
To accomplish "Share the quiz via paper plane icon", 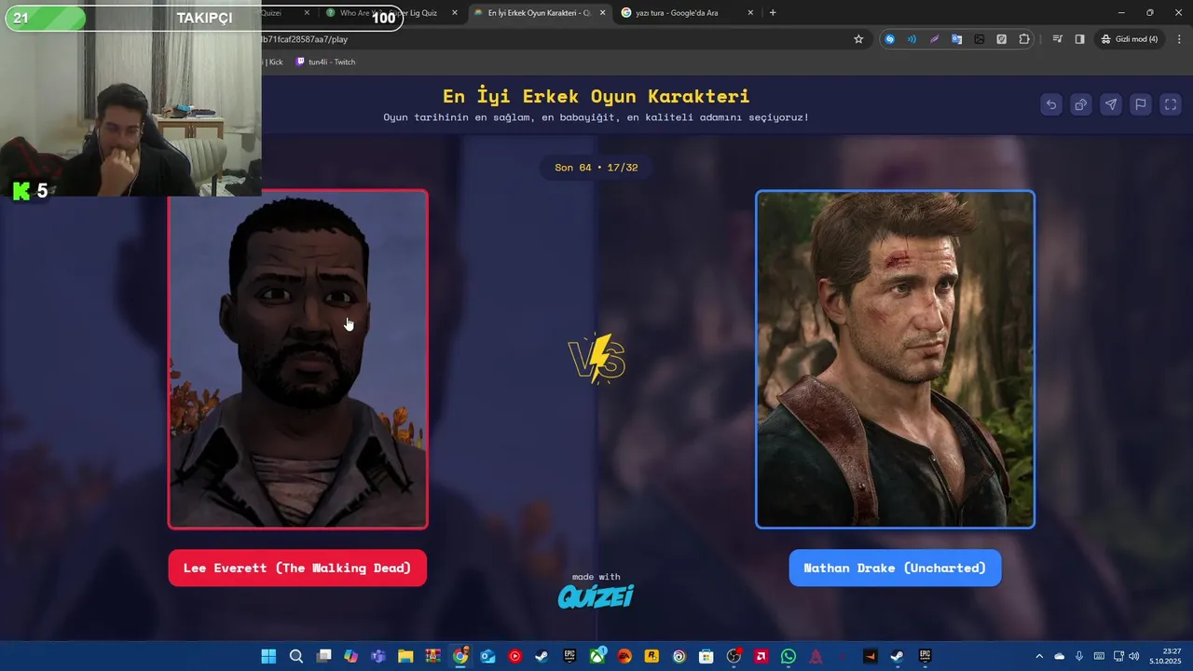I will (1111, 104).
